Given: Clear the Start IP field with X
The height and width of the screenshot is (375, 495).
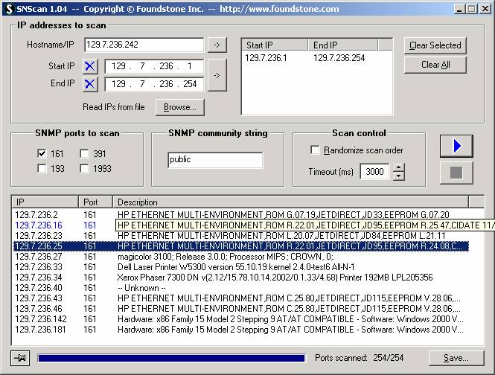Looking at the screenshot, I should (x=90, y=66).
